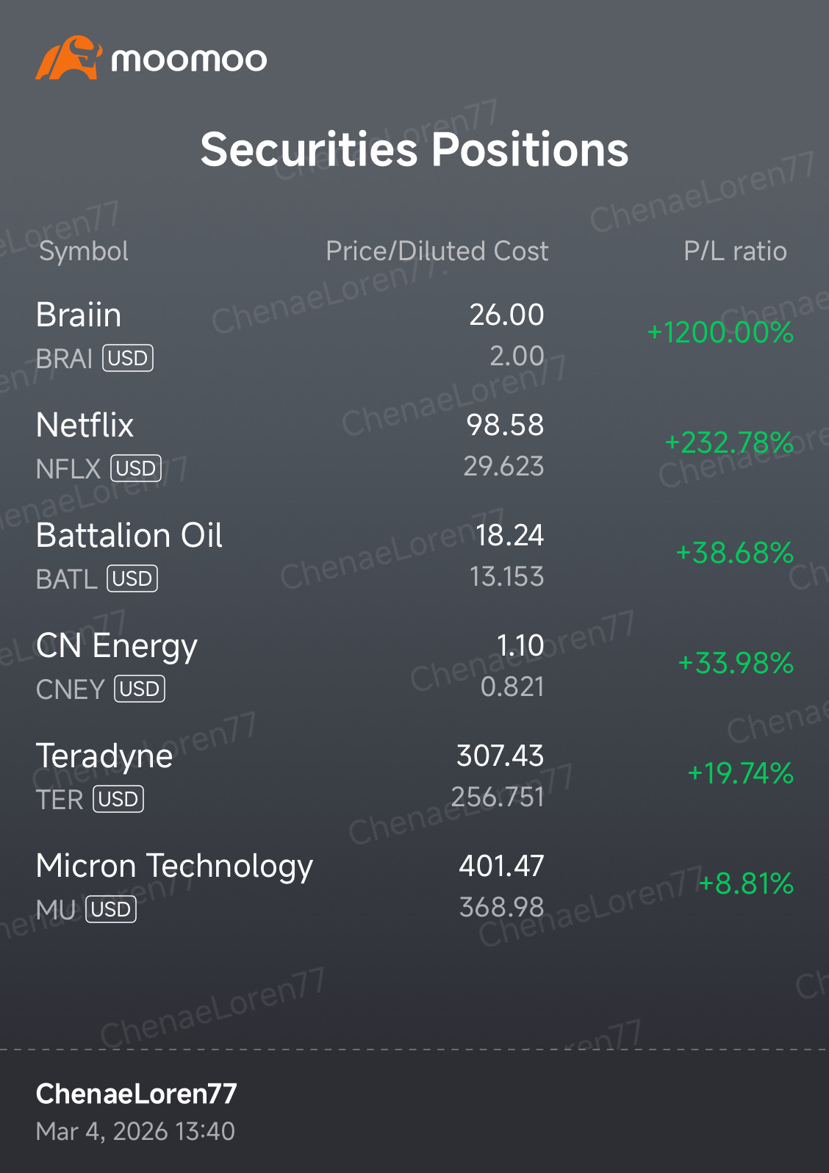Sort by the Symbol column header
Image resolution: width=829 pixels, height=1173 pixels.
84,251
